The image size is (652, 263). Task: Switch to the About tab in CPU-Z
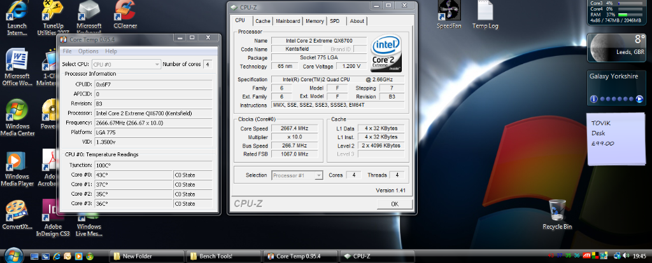[x=357, y=21]
